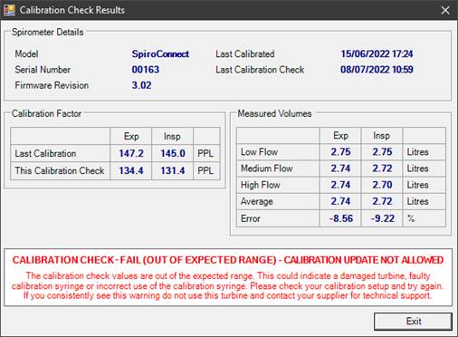Click the Low Flow row label
458x337 pixels.
click(x=259, y=152)
